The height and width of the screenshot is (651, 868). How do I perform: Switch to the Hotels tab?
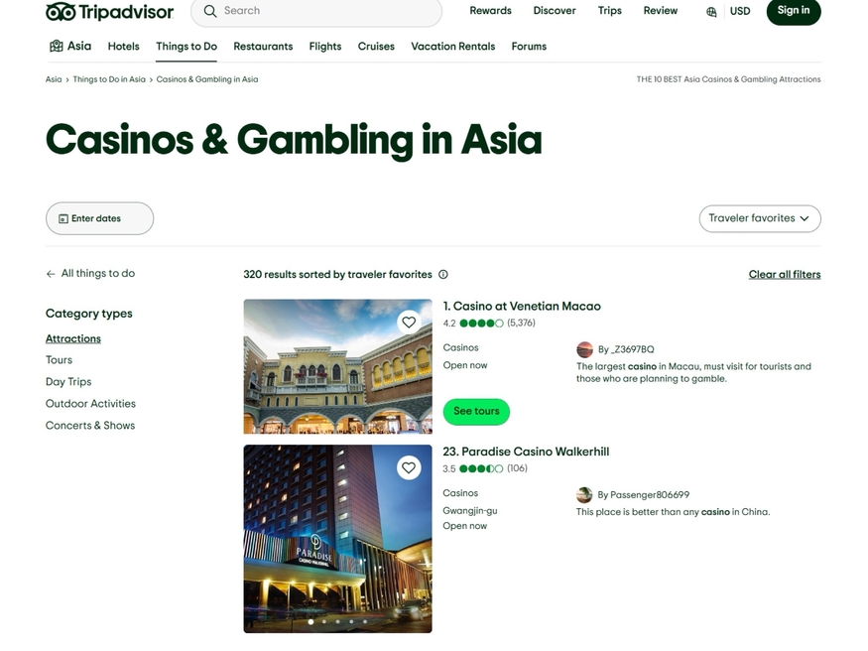tap(123, 47)
